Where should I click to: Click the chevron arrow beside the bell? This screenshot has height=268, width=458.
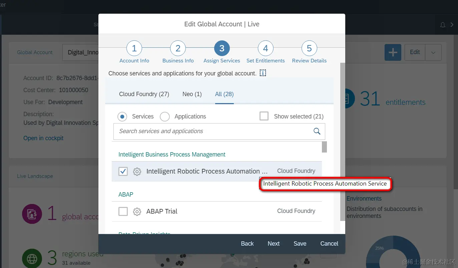click(x=452, y=25)
